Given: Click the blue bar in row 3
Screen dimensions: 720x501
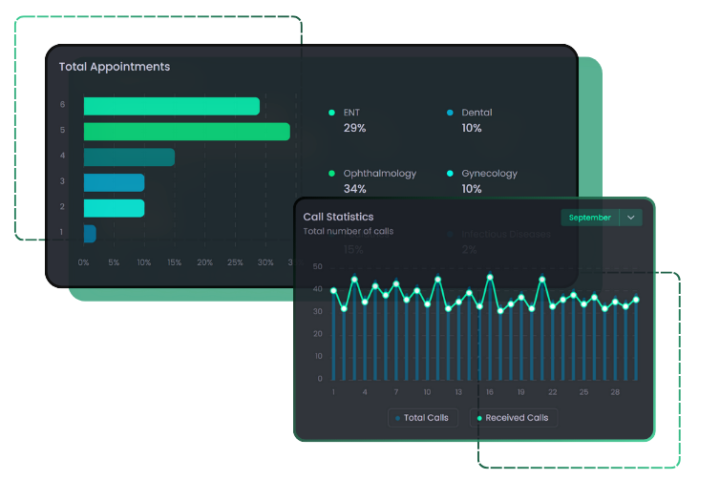Looking at the screenshot, I should pos(114,182).
